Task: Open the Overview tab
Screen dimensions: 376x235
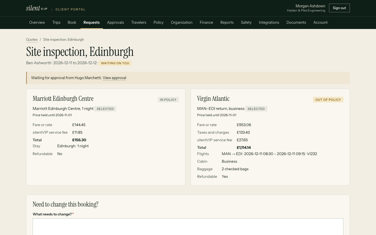Action: 37,22
